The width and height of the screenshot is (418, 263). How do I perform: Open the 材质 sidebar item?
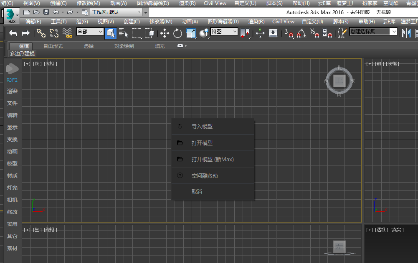[12, 176]
